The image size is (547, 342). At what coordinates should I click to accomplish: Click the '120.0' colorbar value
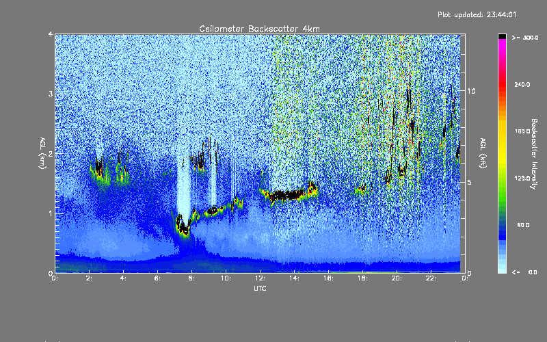click(x=522, y=178)
